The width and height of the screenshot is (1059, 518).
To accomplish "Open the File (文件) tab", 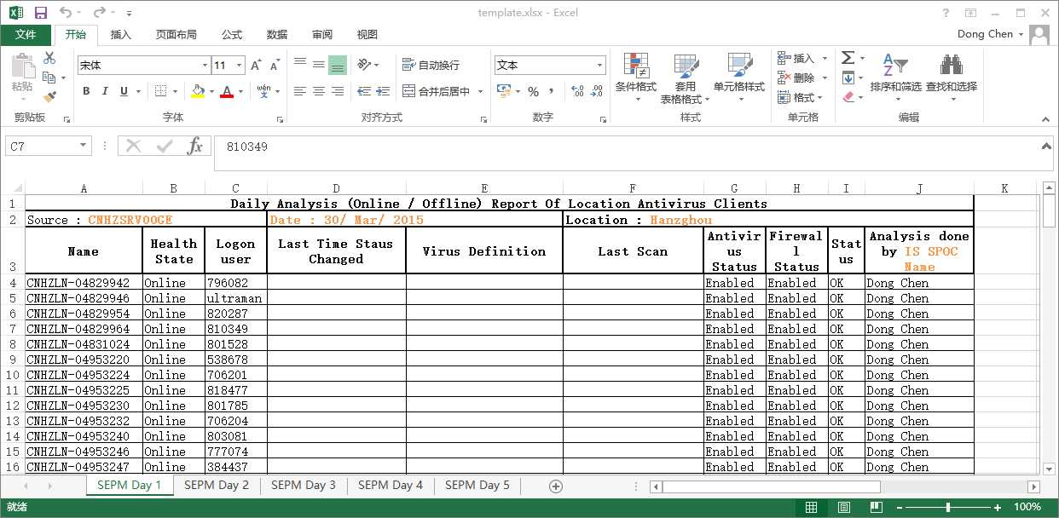I will (26, 34).
